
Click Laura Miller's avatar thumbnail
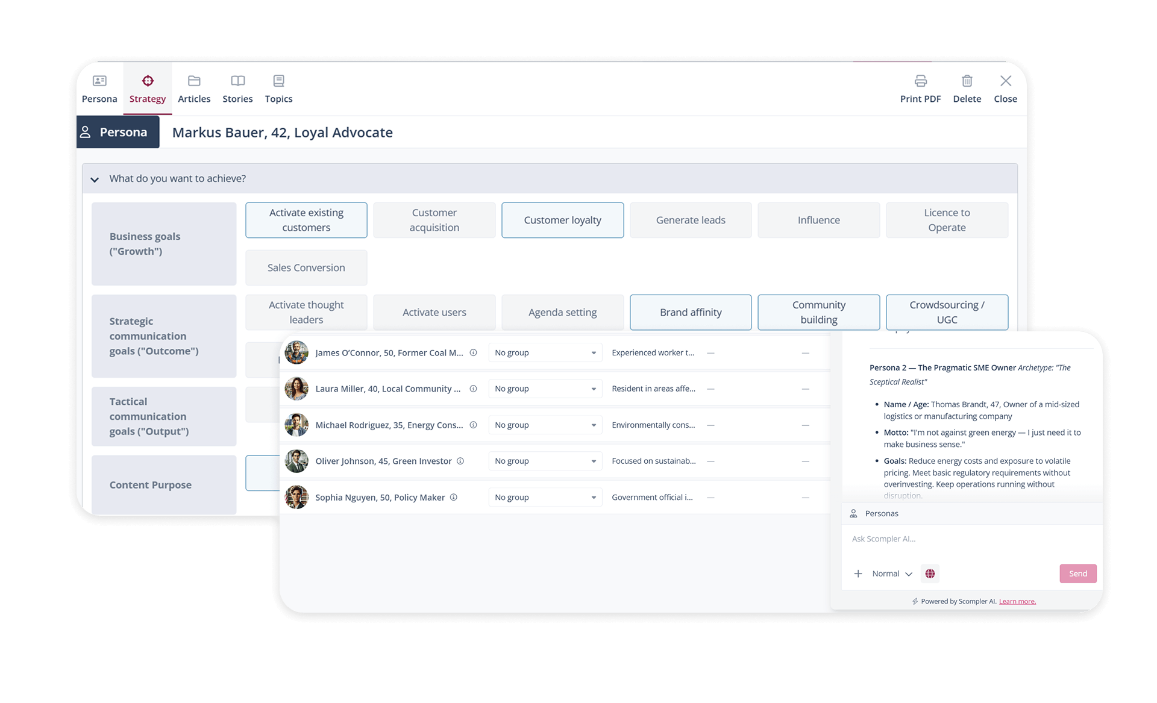coord(296,389)
